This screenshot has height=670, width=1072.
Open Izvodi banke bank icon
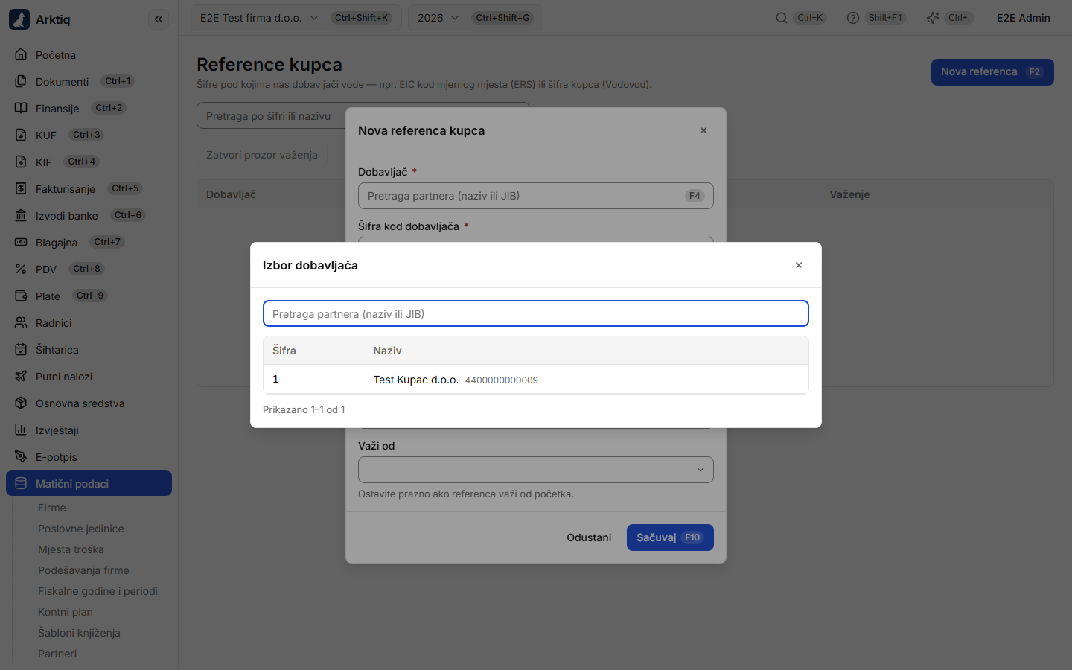pyautogui.click(x=21, y=216)
